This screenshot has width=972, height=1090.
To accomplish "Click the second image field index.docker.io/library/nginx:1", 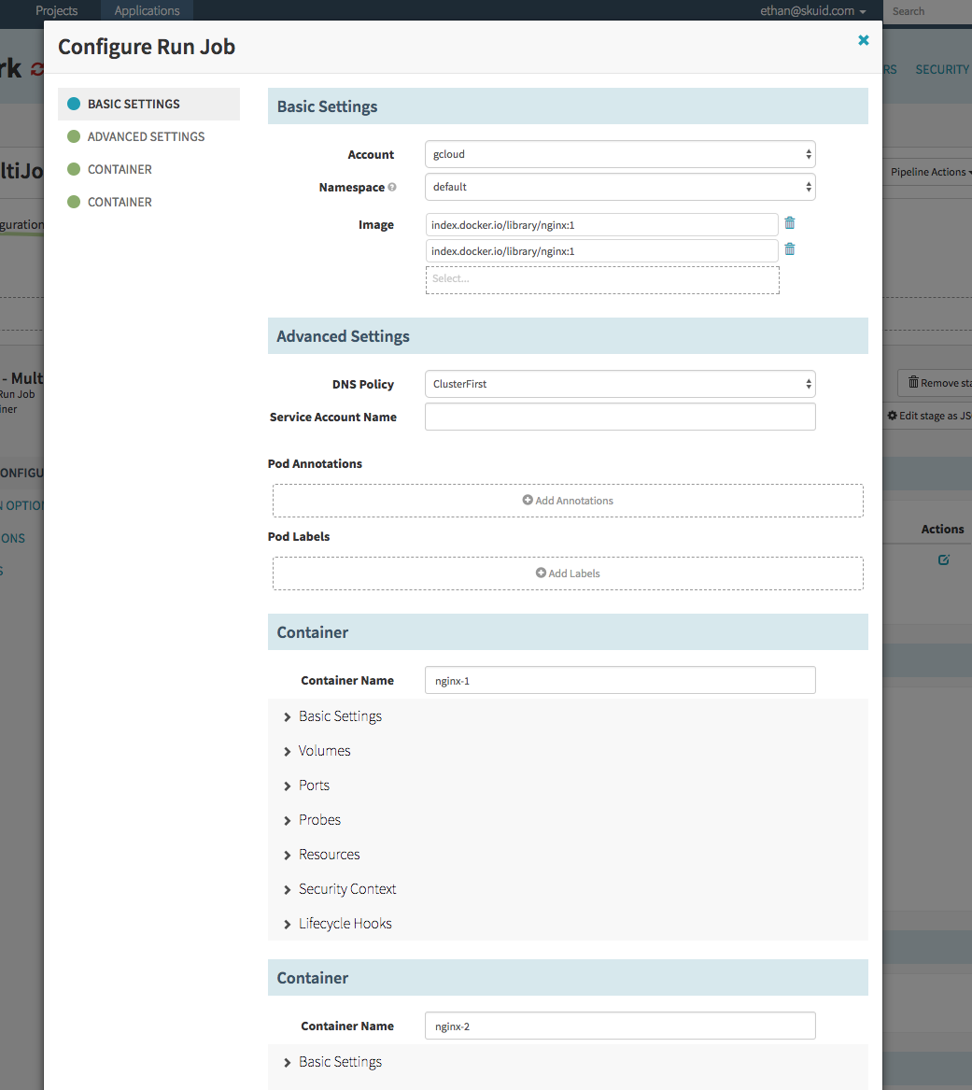I will point(601,251).
